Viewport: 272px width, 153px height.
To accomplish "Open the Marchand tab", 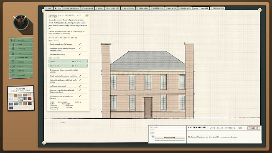I will coord(185,8).
